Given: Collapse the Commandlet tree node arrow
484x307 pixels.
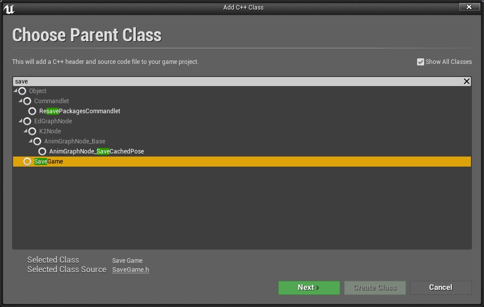Looking at the screenshot, I should tap(20, 101).
